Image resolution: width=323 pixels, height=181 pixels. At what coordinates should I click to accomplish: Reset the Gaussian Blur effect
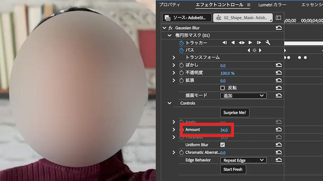(278, 28)
